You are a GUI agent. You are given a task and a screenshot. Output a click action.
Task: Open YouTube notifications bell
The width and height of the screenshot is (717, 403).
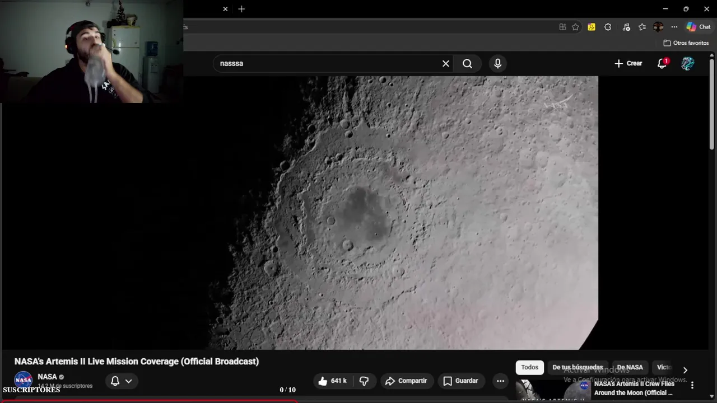(662, 63)
